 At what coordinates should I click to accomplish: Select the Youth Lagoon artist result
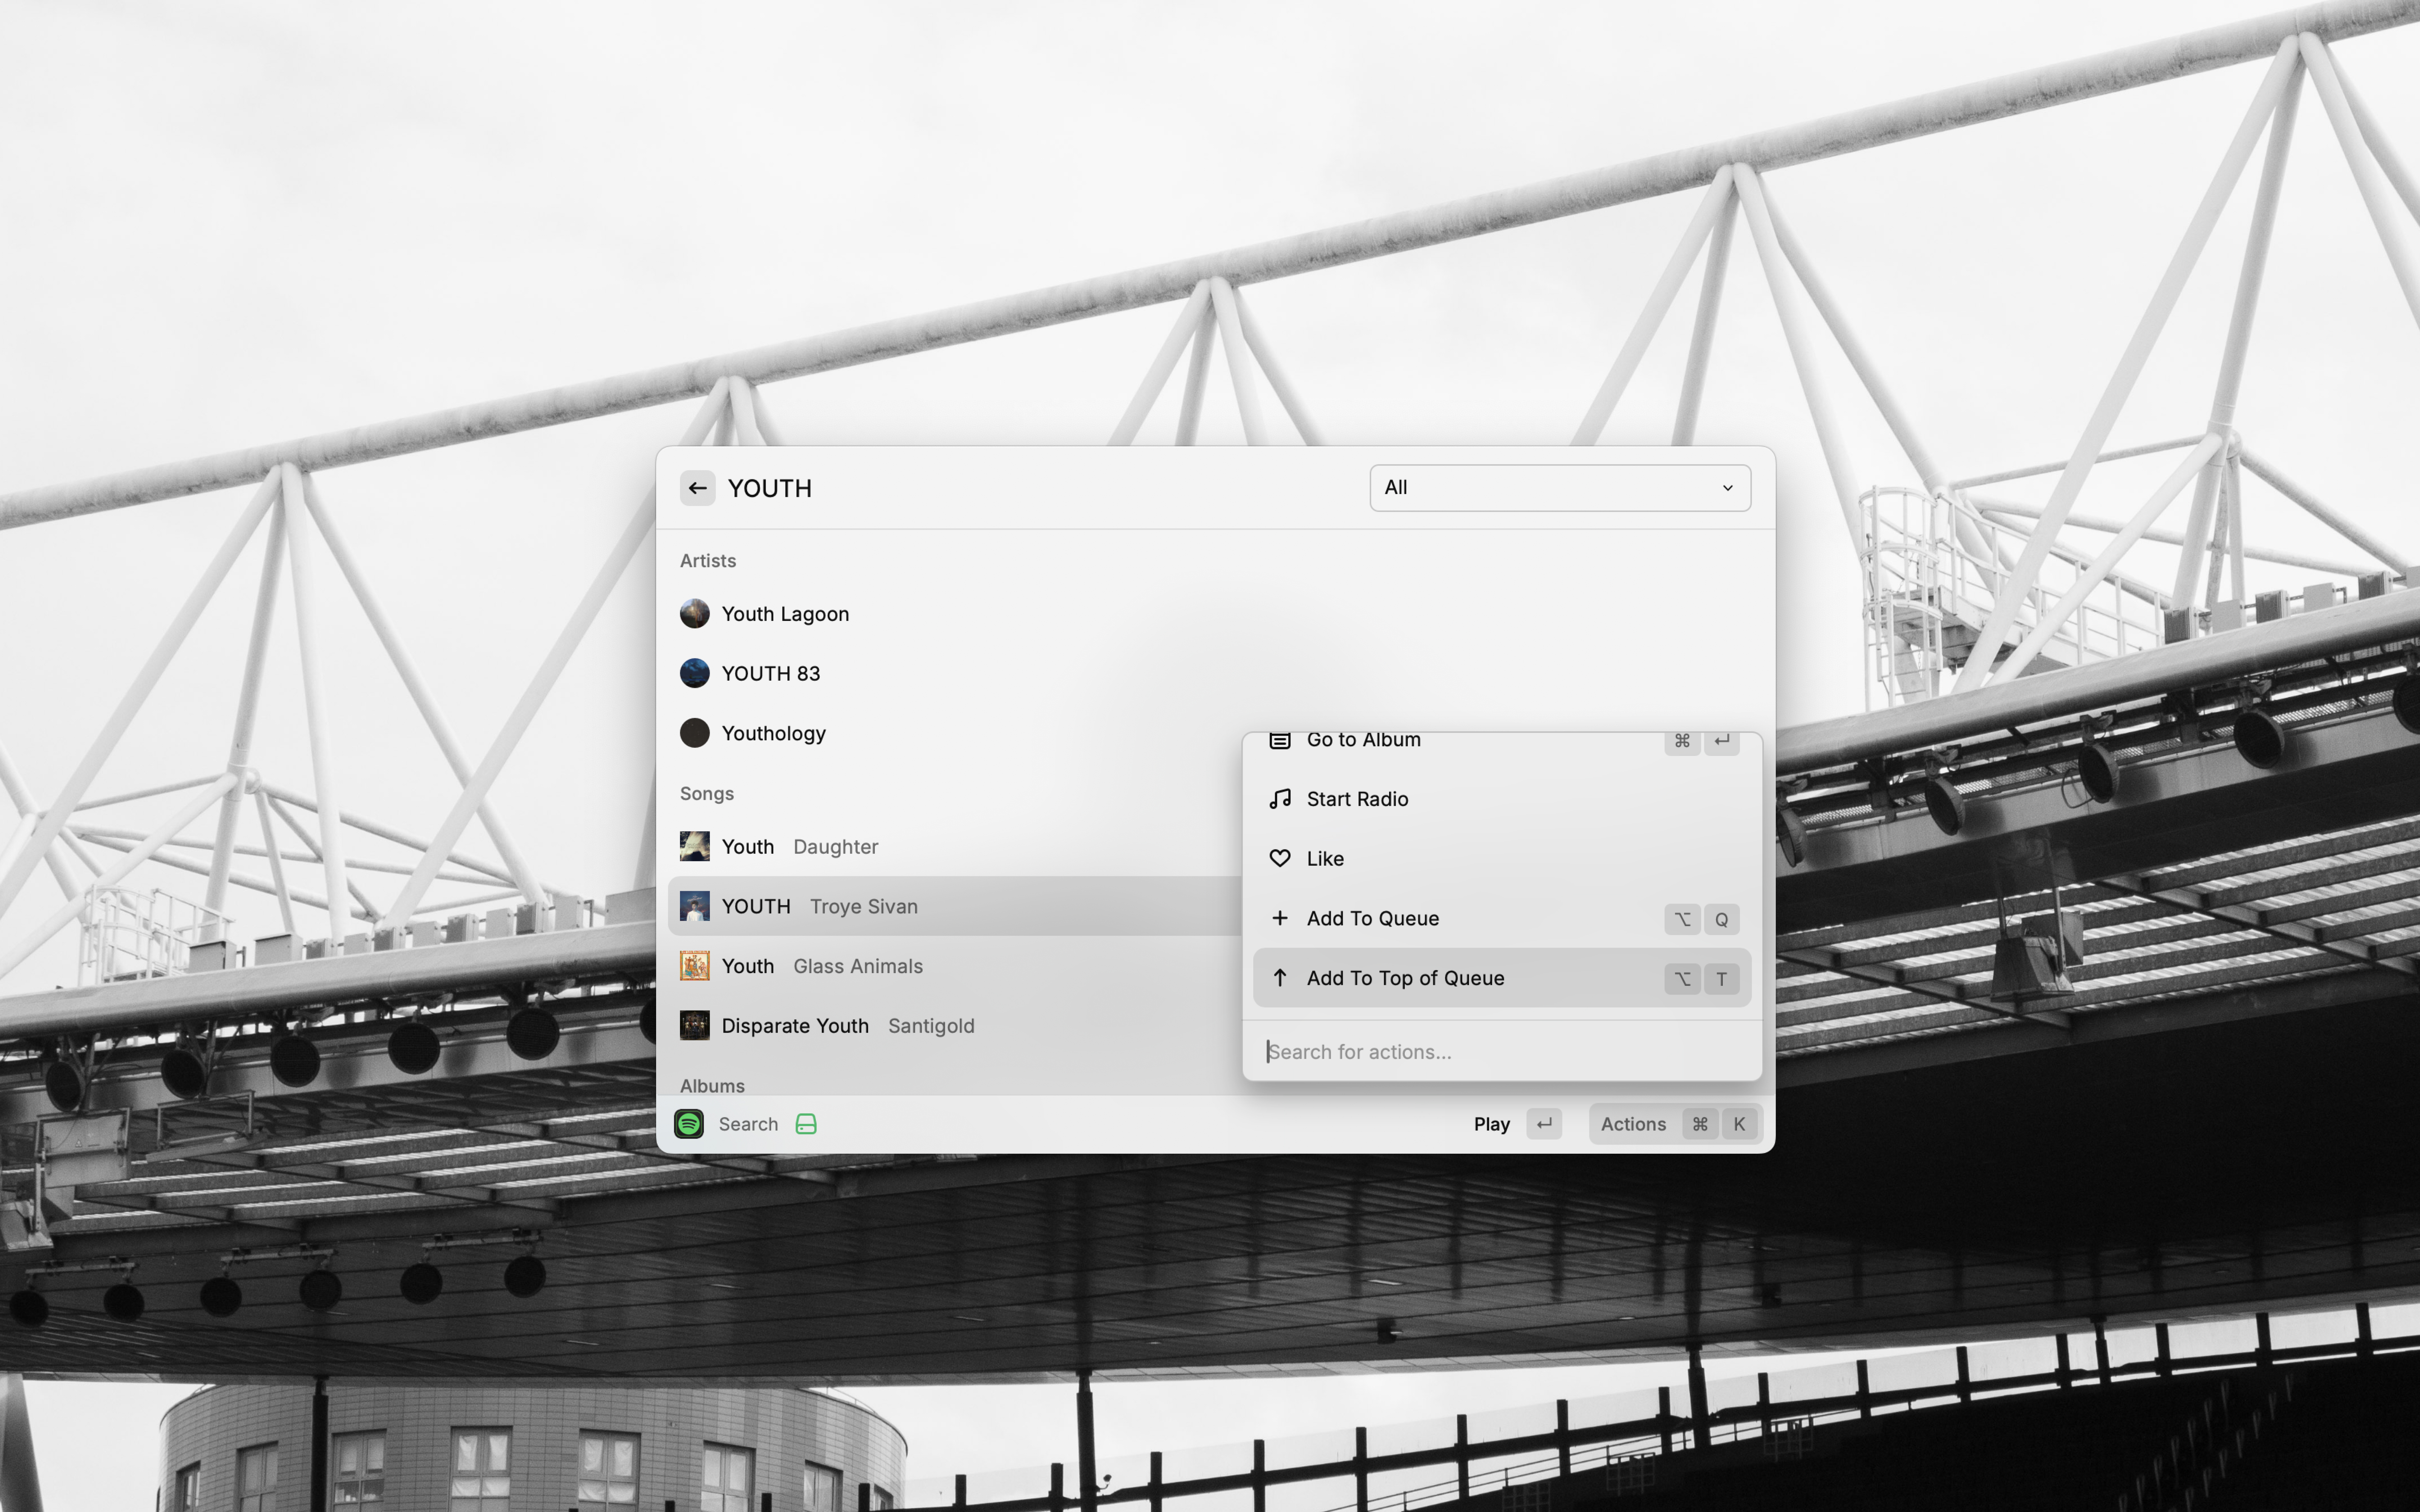click(785, 614)
